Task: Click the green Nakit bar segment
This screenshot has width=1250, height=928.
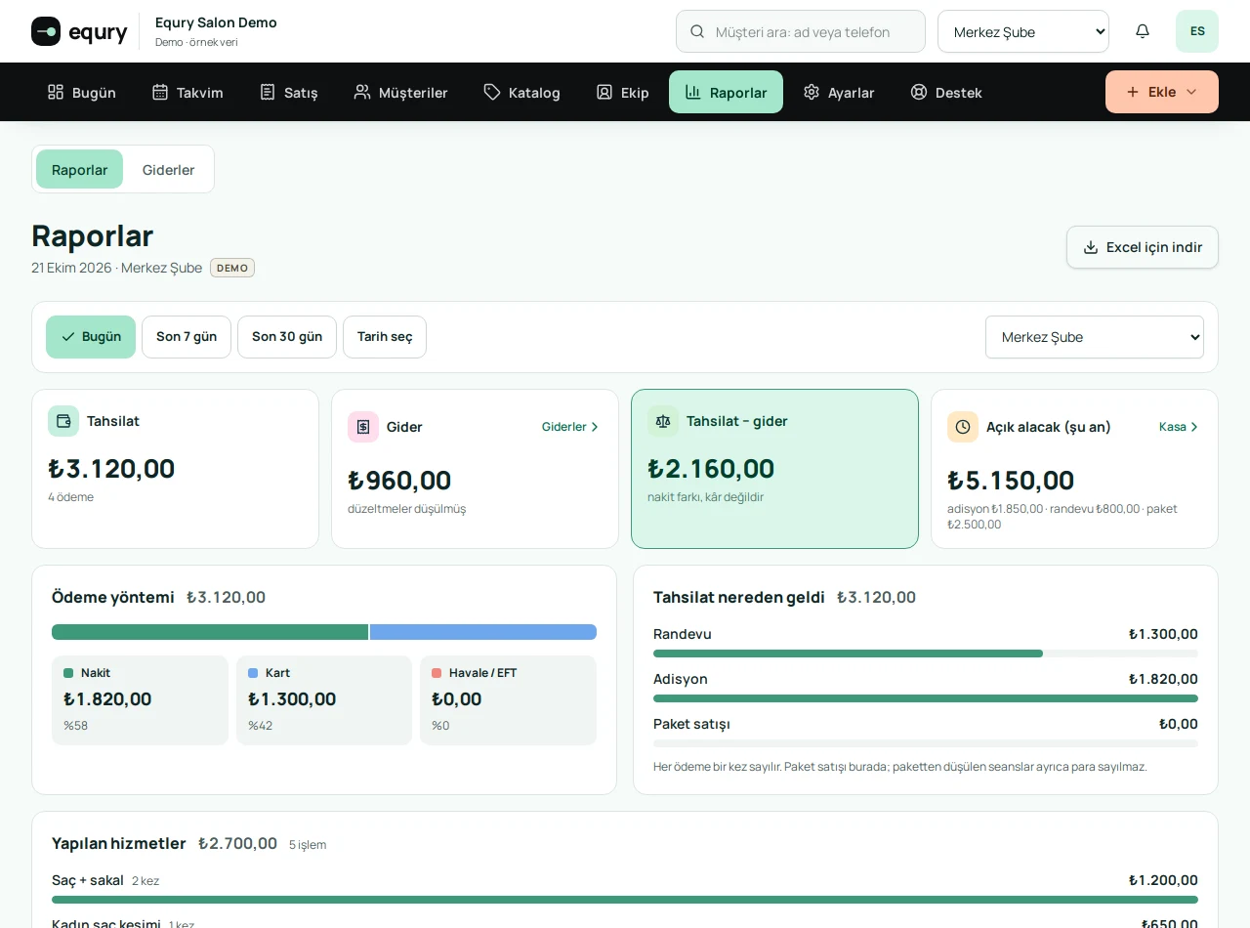Action: [210, 632]
